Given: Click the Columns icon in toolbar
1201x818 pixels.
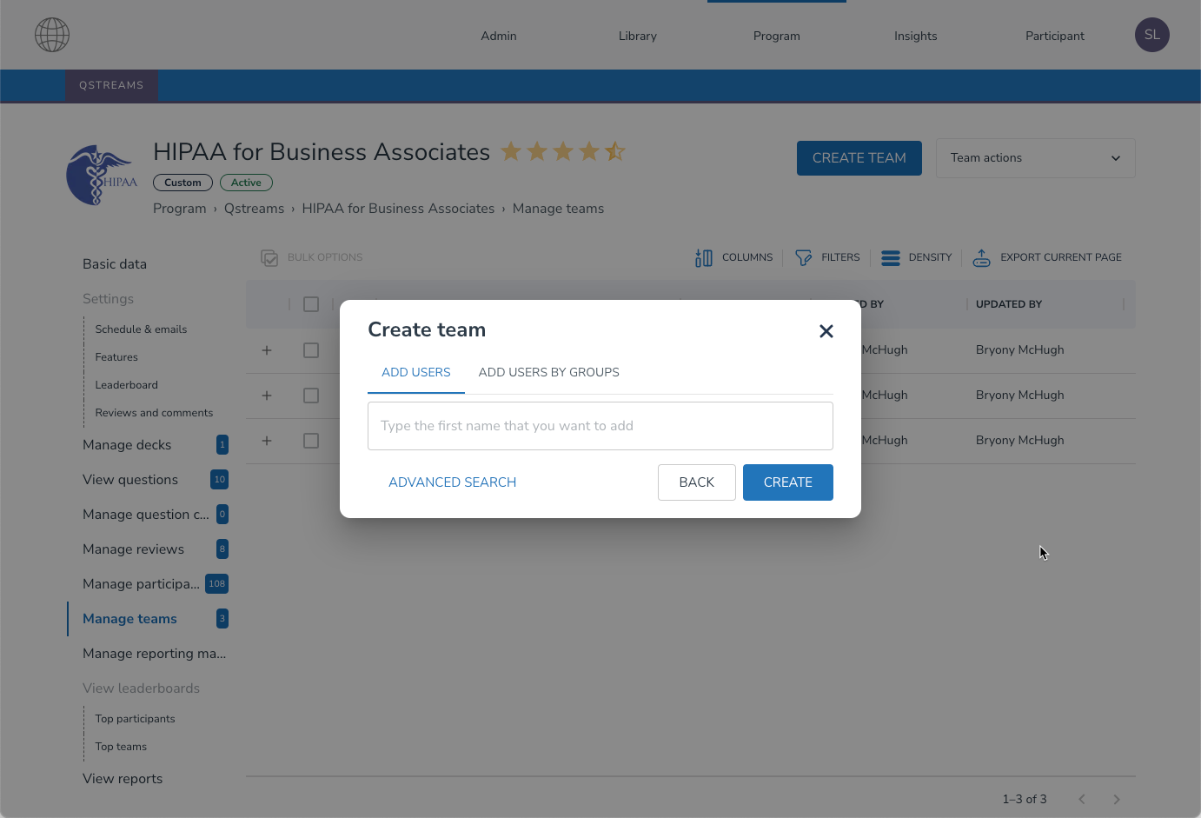Looking at the screenshot, I should click(x=704, y=257).
